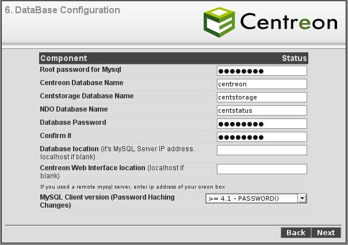348x245 pixels.
Task: Click Next to continue installation
Action: tap(326, 232)
